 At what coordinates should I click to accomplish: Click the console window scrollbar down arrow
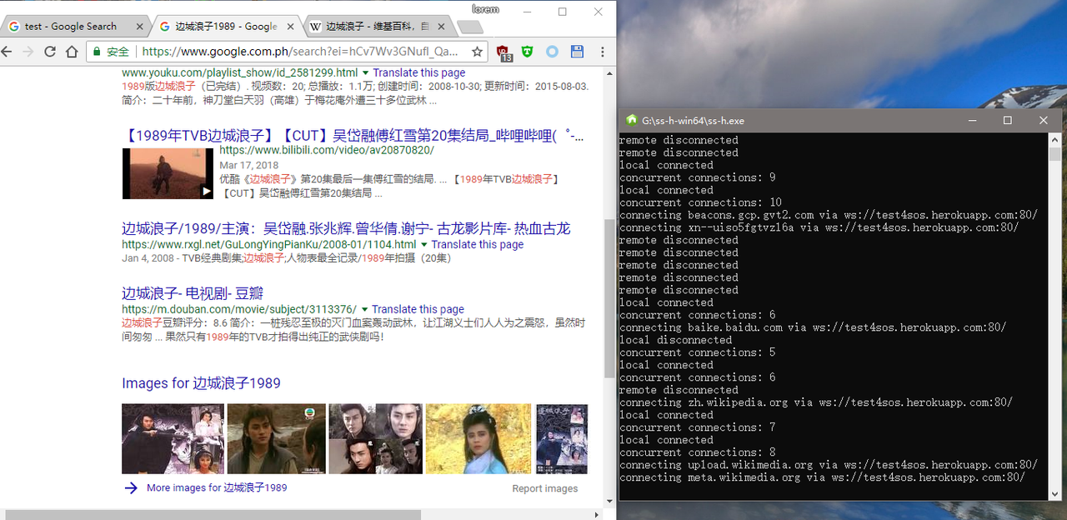coord(1054,494)
